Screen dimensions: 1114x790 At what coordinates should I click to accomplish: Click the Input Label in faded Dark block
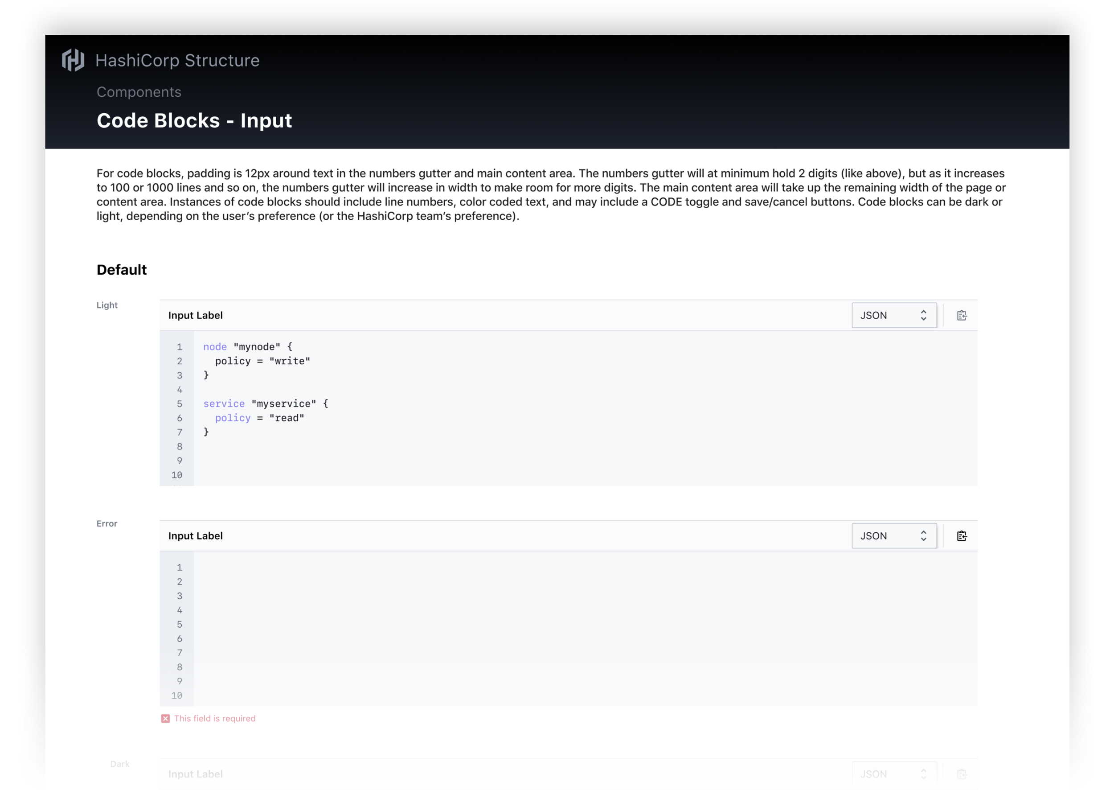[x=196, y=774]
